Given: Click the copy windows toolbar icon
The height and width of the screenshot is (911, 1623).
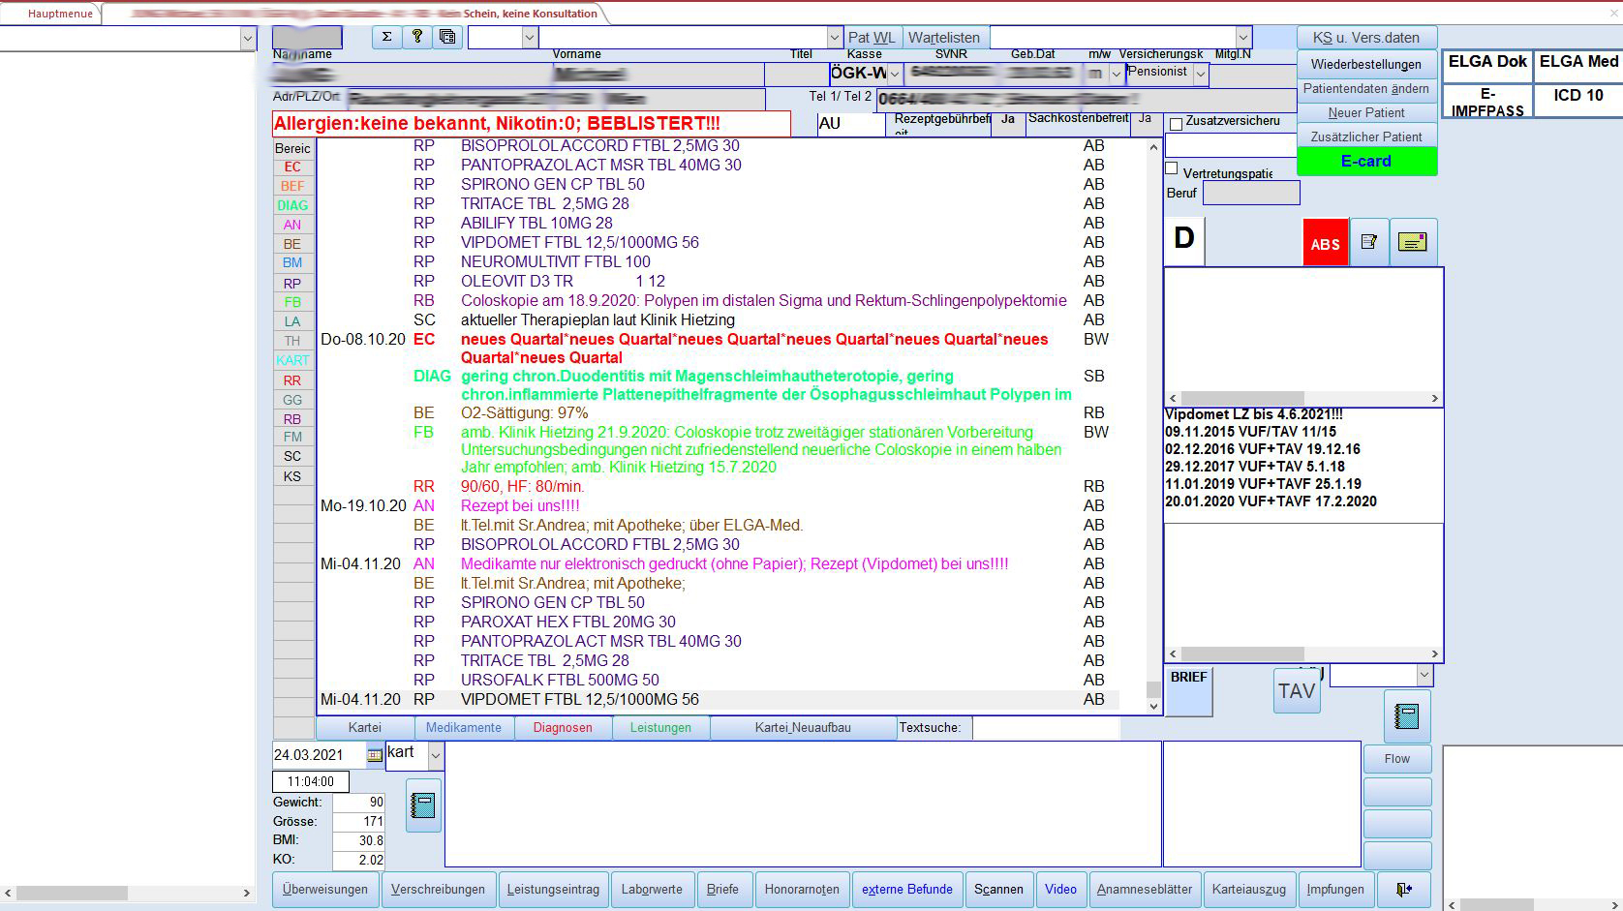Looking at the screenshot, I should point(446,37).
